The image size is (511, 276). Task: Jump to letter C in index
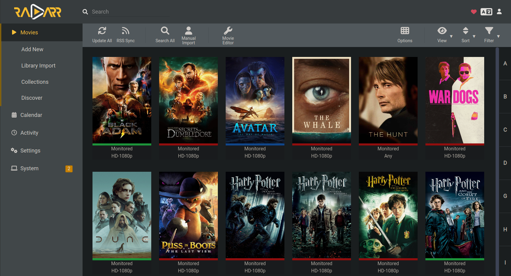click(x=505, y=130)
